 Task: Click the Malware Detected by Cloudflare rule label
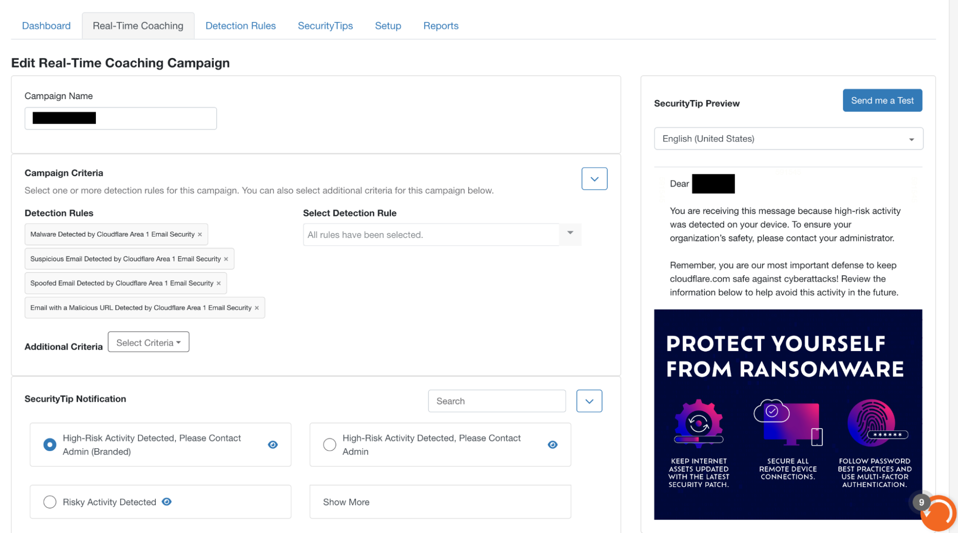pyautogui.click(x=113, y=235)
